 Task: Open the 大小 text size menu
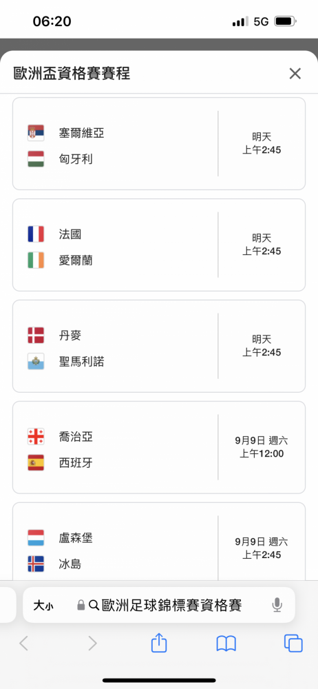(x=43, y=606)
